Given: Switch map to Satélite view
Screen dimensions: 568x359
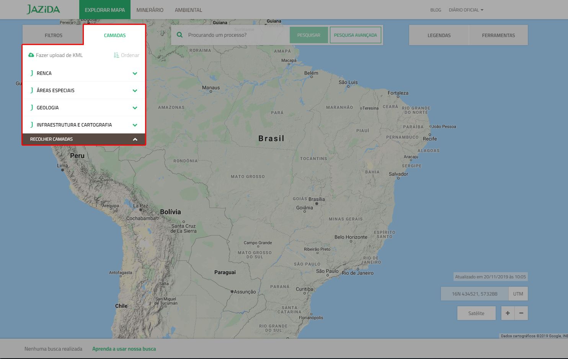Looking at the screenshot, I should [x=476, y=313].
